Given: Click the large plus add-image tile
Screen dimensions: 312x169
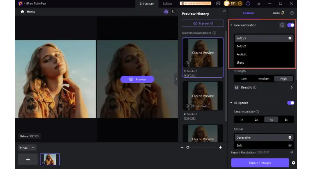Looking at the screenshot, I should (28, 160).
